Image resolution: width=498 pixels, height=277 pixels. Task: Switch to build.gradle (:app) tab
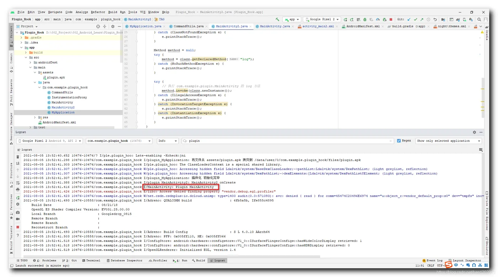pyautogui.click(x=408, y=26)
